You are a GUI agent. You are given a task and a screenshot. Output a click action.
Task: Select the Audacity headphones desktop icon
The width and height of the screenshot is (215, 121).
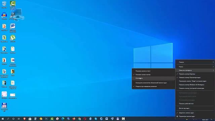(x=4, y=16)
